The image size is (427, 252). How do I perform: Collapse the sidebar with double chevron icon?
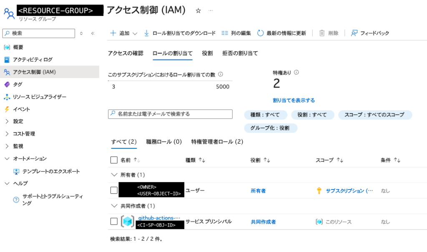tap(93, 33)
